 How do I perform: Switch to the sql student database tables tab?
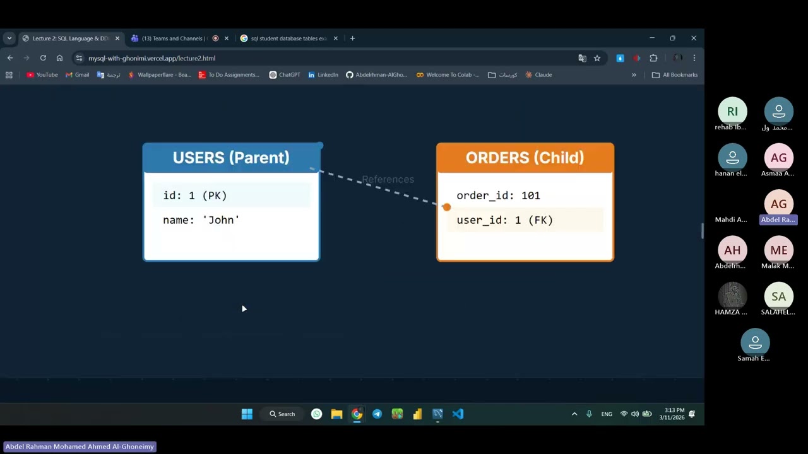289,38
